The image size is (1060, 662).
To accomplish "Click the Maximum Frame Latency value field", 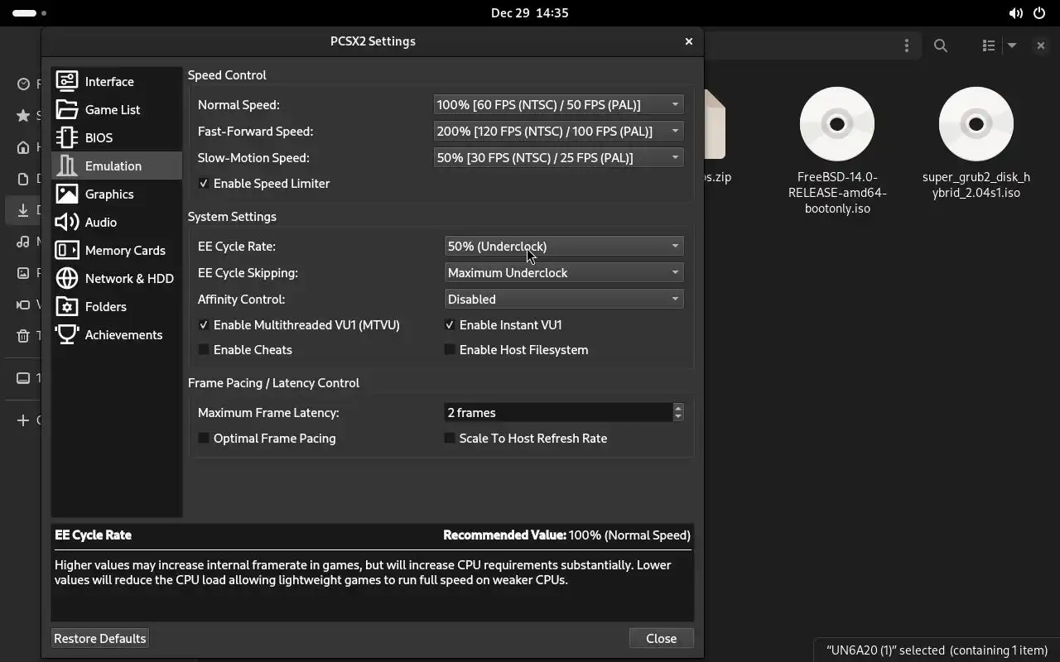I will point(559,413).
